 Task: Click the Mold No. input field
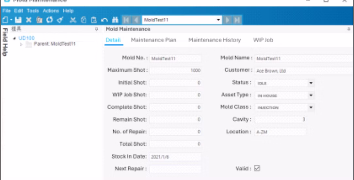(175, 59)
